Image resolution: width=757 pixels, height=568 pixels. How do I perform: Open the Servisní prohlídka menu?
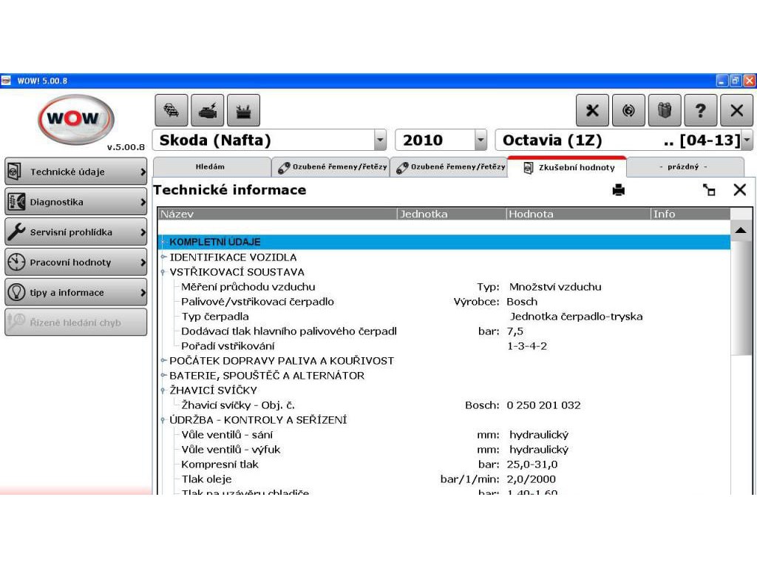coord(76,231)
